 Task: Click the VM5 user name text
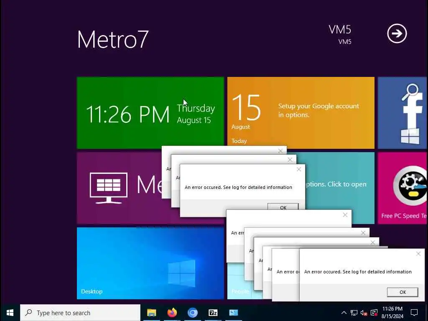[x=340, y=30]
